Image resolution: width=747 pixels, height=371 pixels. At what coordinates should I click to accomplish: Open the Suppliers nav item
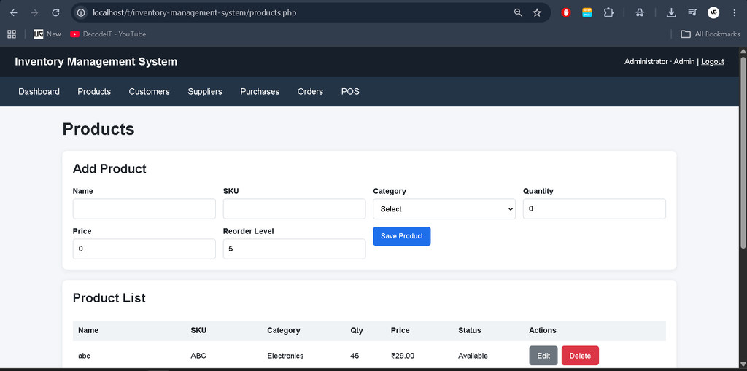[205, 91]
